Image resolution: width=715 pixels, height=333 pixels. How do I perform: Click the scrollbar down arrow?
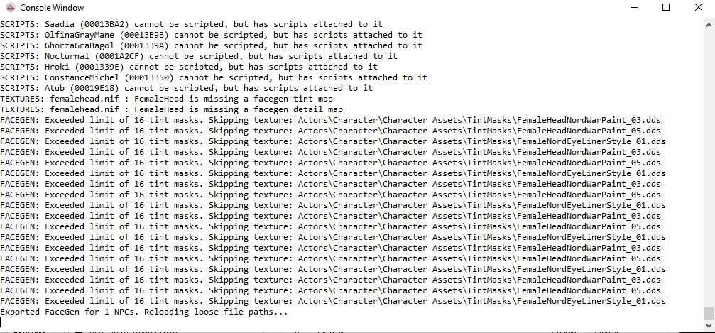[709, 325]
